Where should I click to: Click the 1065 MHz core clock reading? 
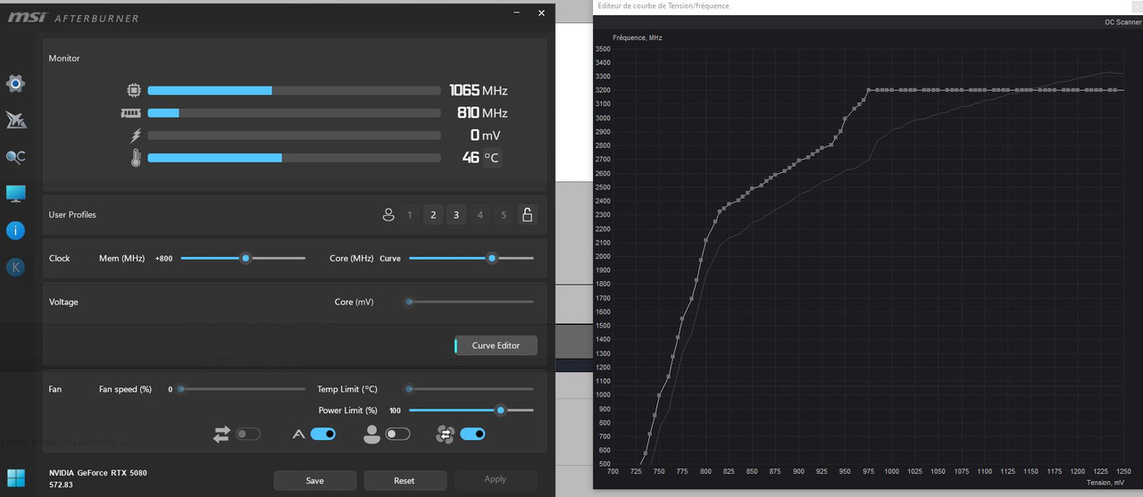coord(478,90)
